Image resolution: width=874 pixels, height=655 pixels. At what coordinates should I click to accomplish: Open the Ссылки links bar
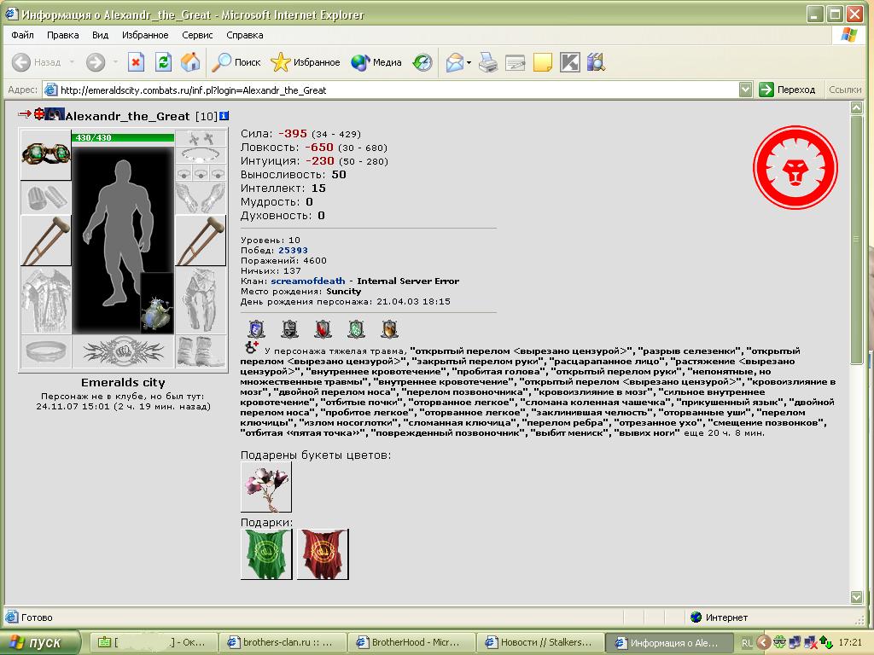click(844, 90)
